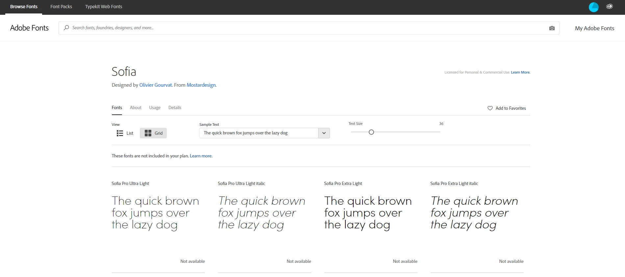Click the Sofia Pro Ultra Light name
This screenshot has height=277, width=625.
(130, 184)
